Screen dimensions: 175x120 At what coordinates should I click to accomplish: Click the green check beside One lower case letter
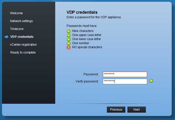68,39
